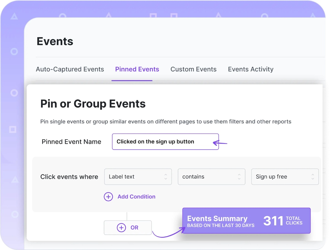Image resolution: width=331 pixels, height=250 pixels.
Task: Click the Add Condition link text
Action: (x=136, y=197)
